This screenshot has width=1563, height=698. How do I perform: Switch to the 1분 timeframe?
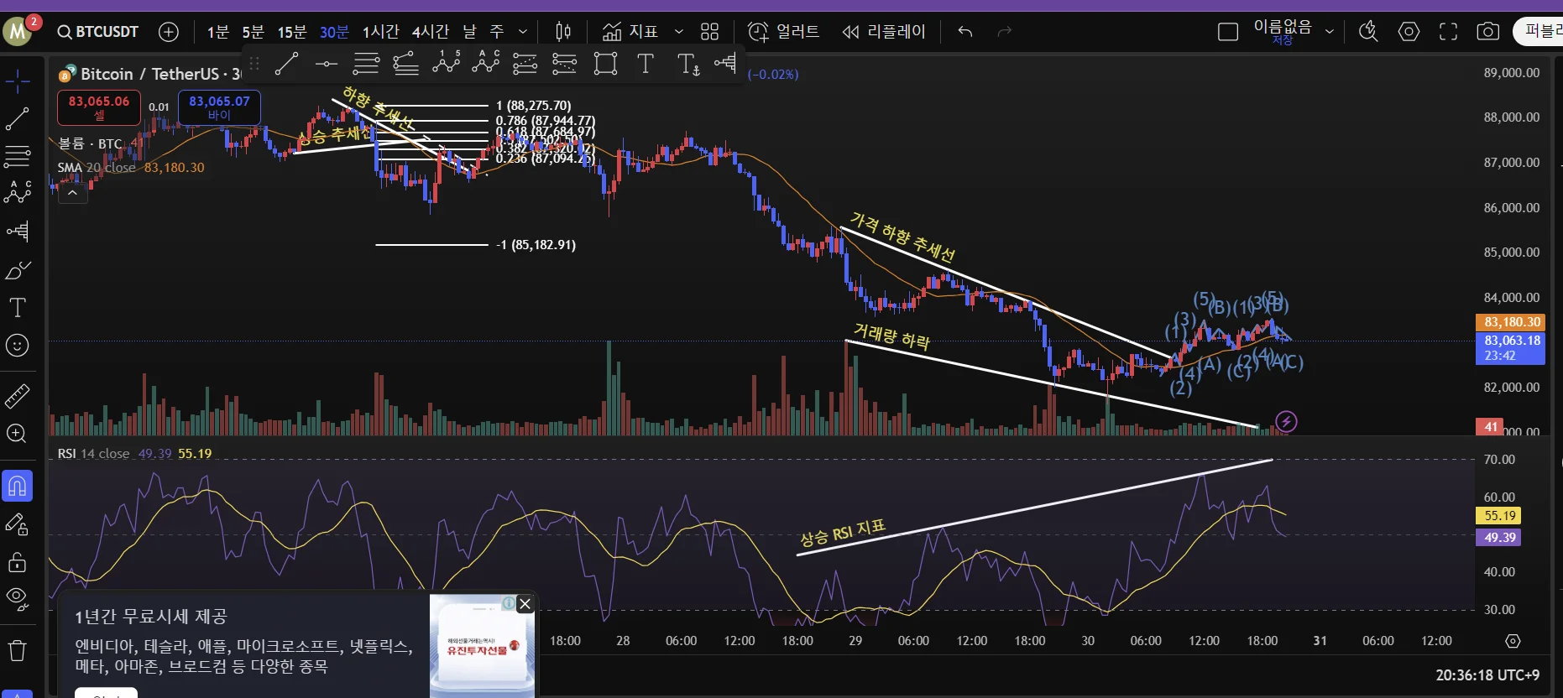[x=218, y=32]
